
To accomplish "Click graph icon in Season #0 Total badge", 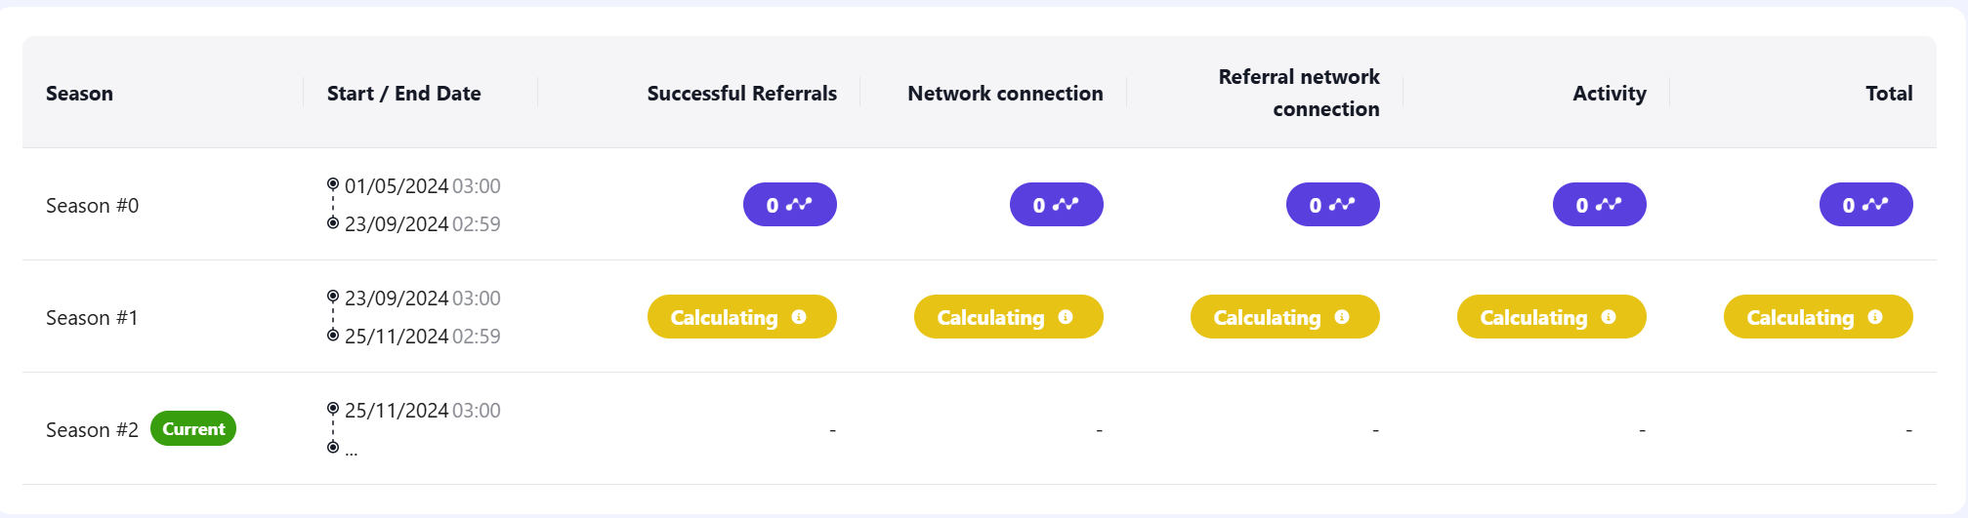I will click(1877, 205).
